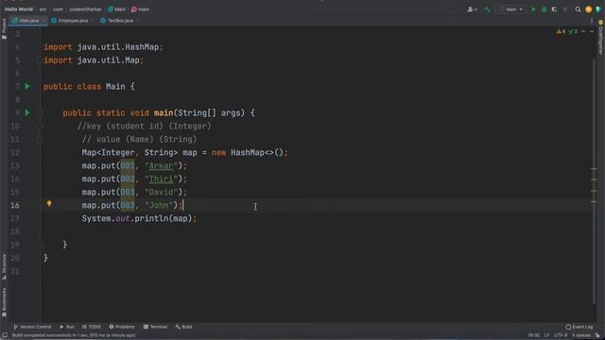Close the TextBox.java tab
The image size is (605, 340).
[x=138, y=21]
